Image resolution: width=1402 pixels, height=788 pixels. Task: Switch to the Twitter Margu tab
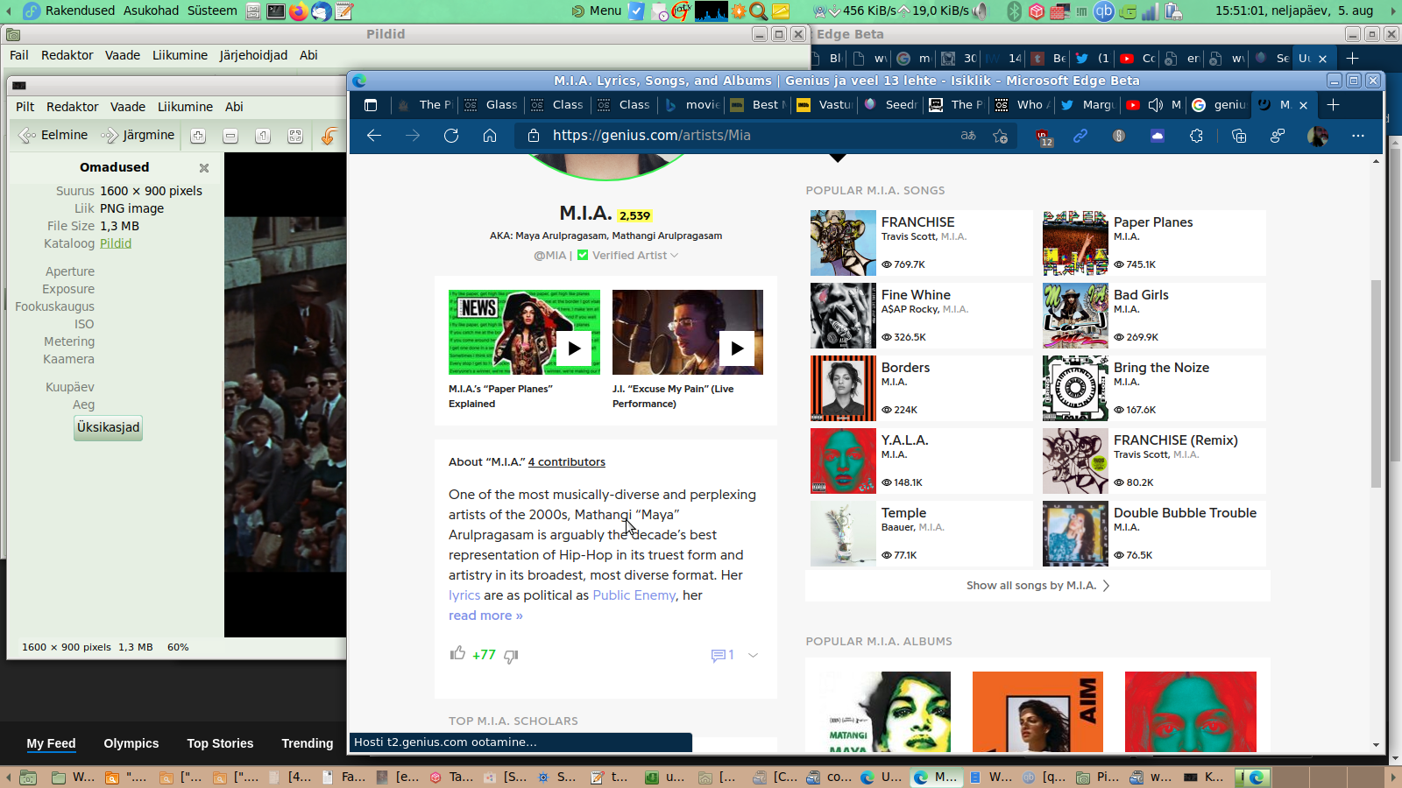click(1088, 105)
